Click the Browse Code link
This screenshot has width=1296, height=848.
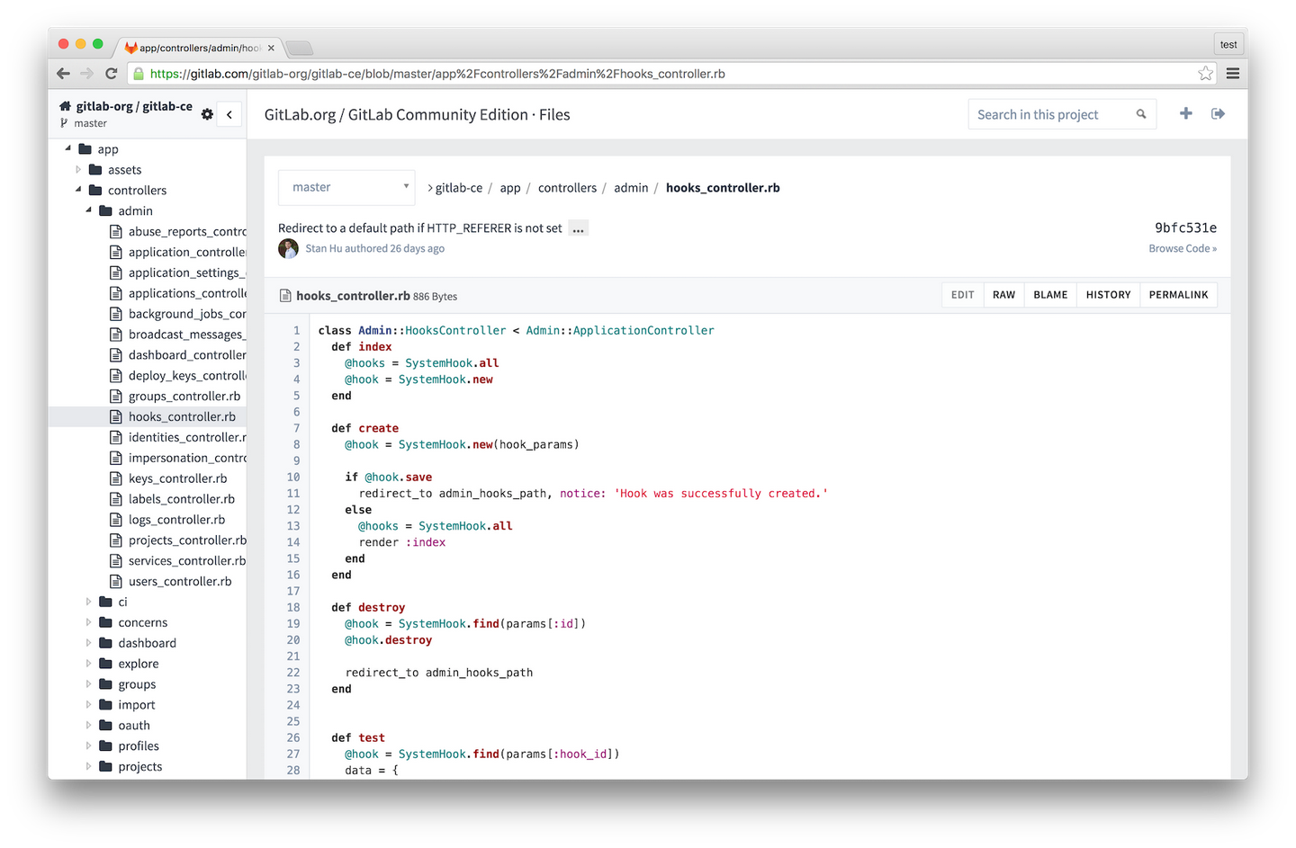[1183, 248]
